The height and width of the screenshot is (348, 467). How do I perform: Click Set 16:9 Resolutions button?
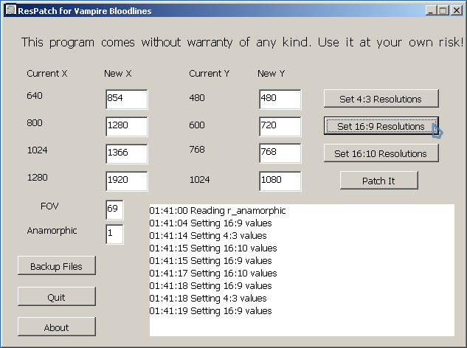click(381, 126)
